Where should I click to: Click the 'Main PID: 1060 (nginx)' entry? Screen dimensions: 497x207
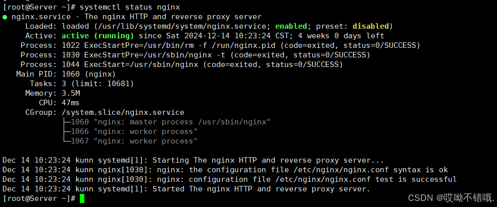click(66, 74)
